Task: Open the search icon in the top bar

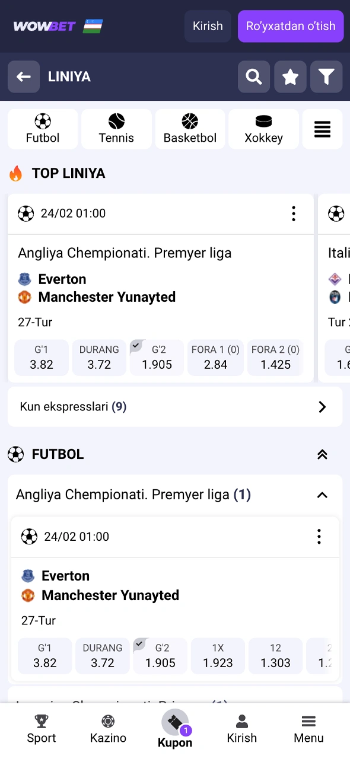Action: click(x=253, y=76)
